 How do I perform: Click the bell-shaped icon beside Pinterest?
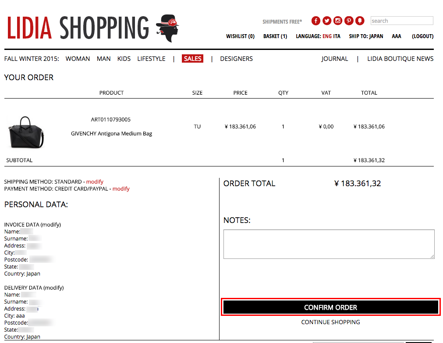pyautogui.click(x=360, y=21)
